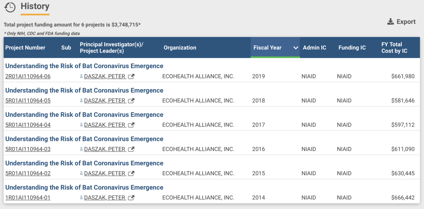424x209 pixels.
Task: Open external link icon for 2015 Daszak row
Action: 131,173
